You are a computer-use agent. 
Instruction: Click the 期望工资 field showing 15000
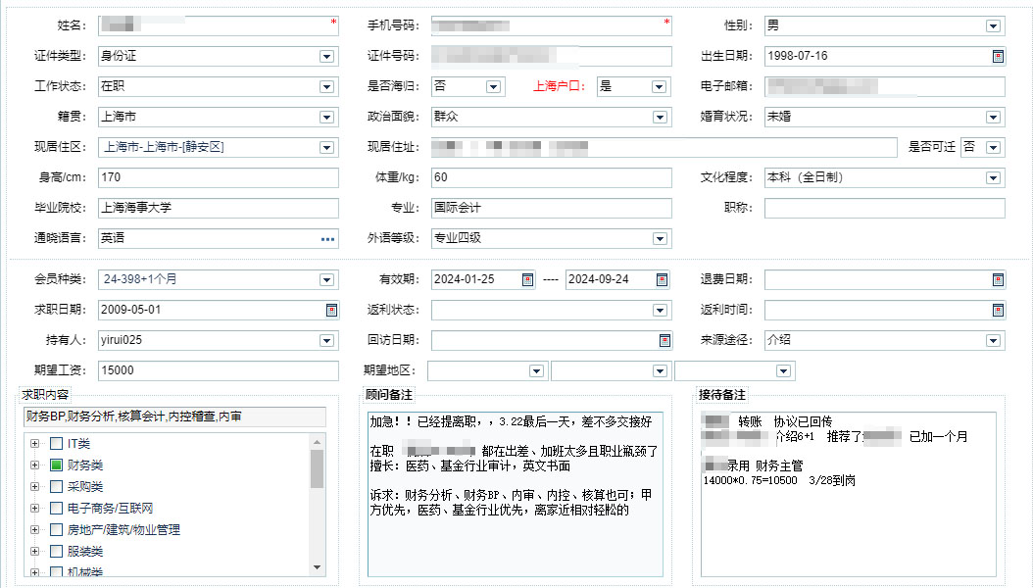click(218, 370)
